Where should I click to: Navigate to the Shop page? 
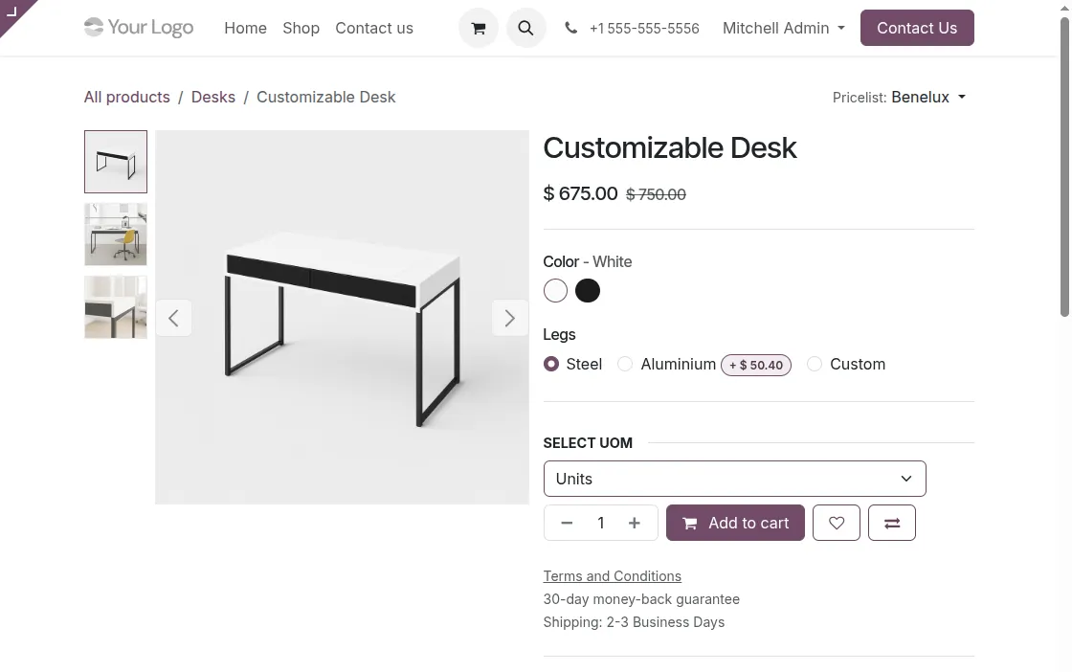(x=301, y=28)
